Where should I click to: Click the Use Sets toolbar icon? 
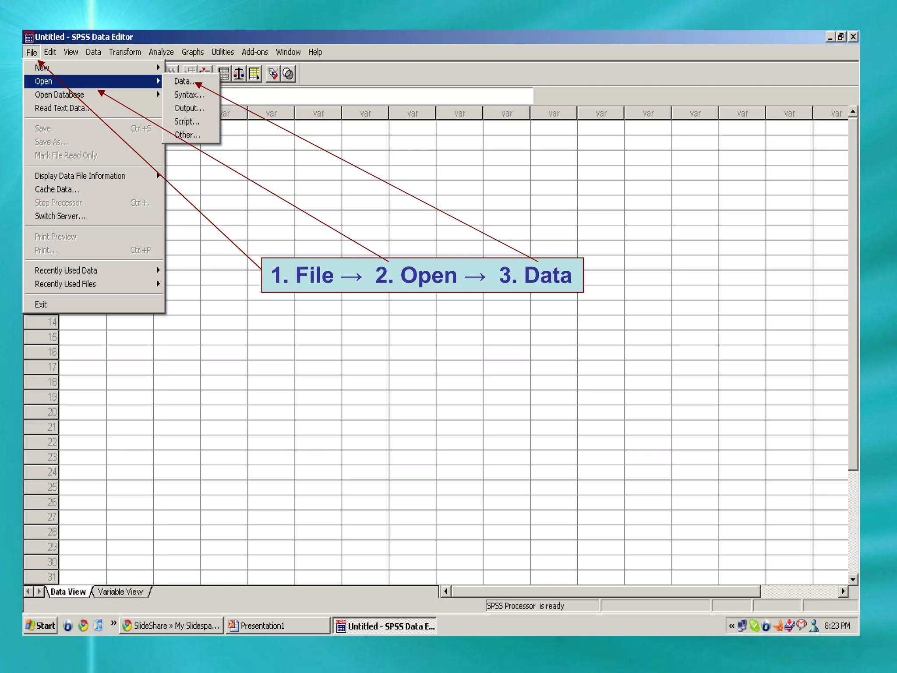[x=288, y=74]
